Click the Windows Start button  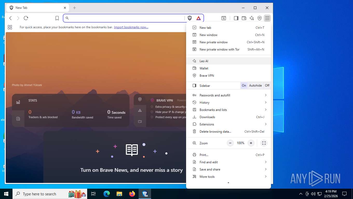(6, 194)
